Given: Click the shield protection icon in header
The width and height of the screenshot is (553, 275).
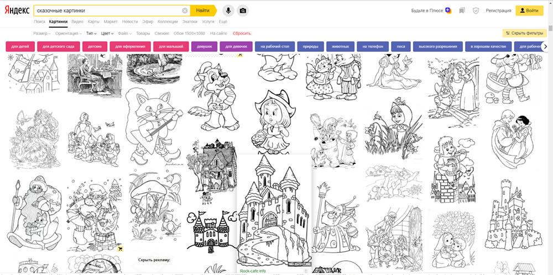Looking at the screenshot, I should pos(476,10).
